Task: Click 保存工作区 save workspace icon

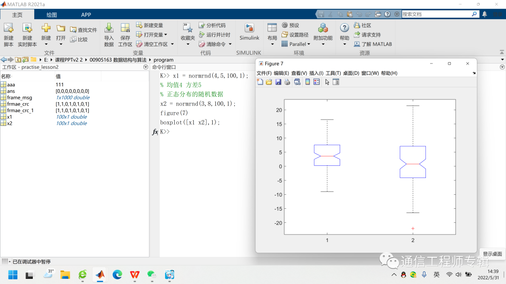Action: pyautogui.click(x=125, y=35)
